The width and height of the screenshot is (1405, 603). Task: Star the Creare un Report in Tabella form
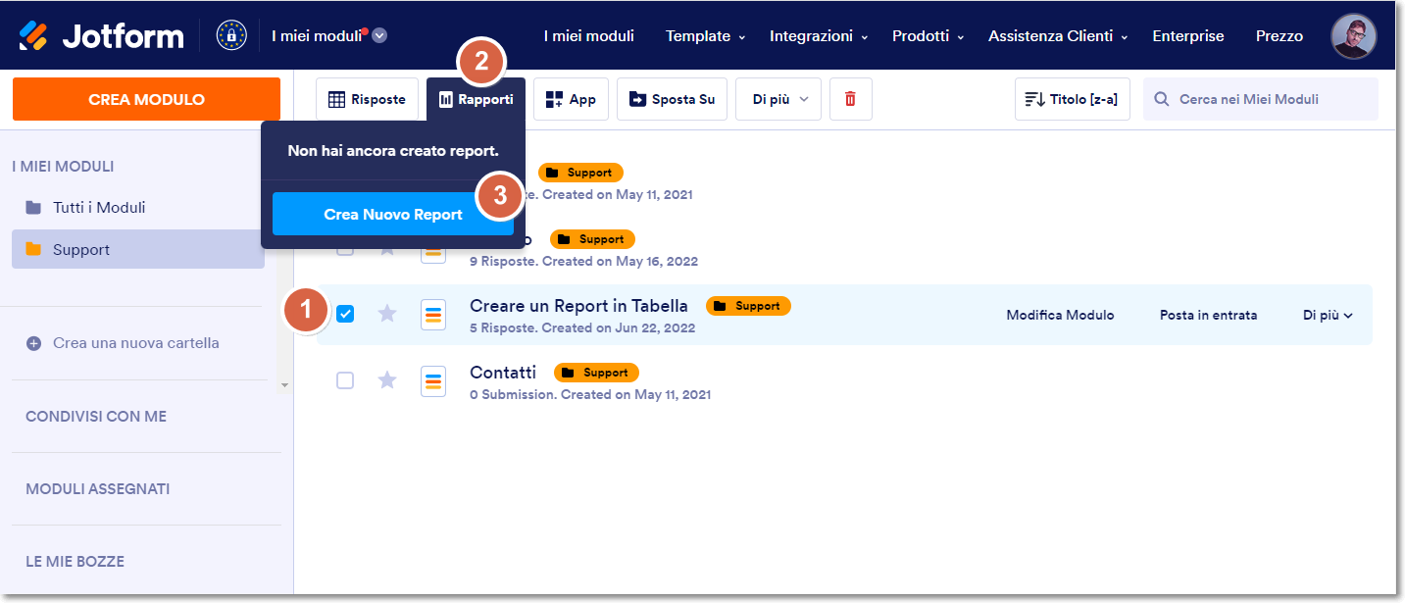tap(387, 314)
